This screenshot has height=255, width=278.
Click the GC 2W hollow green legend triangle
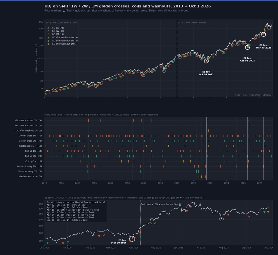tap(48, 31)
